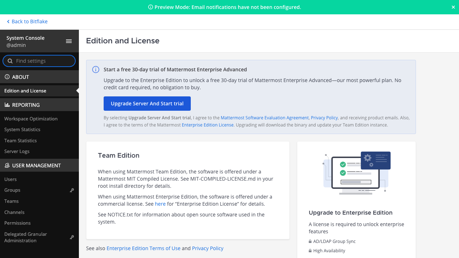Dismiss the Preview Mode banner
Screen dimensions: 459x258
coord(453,7)
